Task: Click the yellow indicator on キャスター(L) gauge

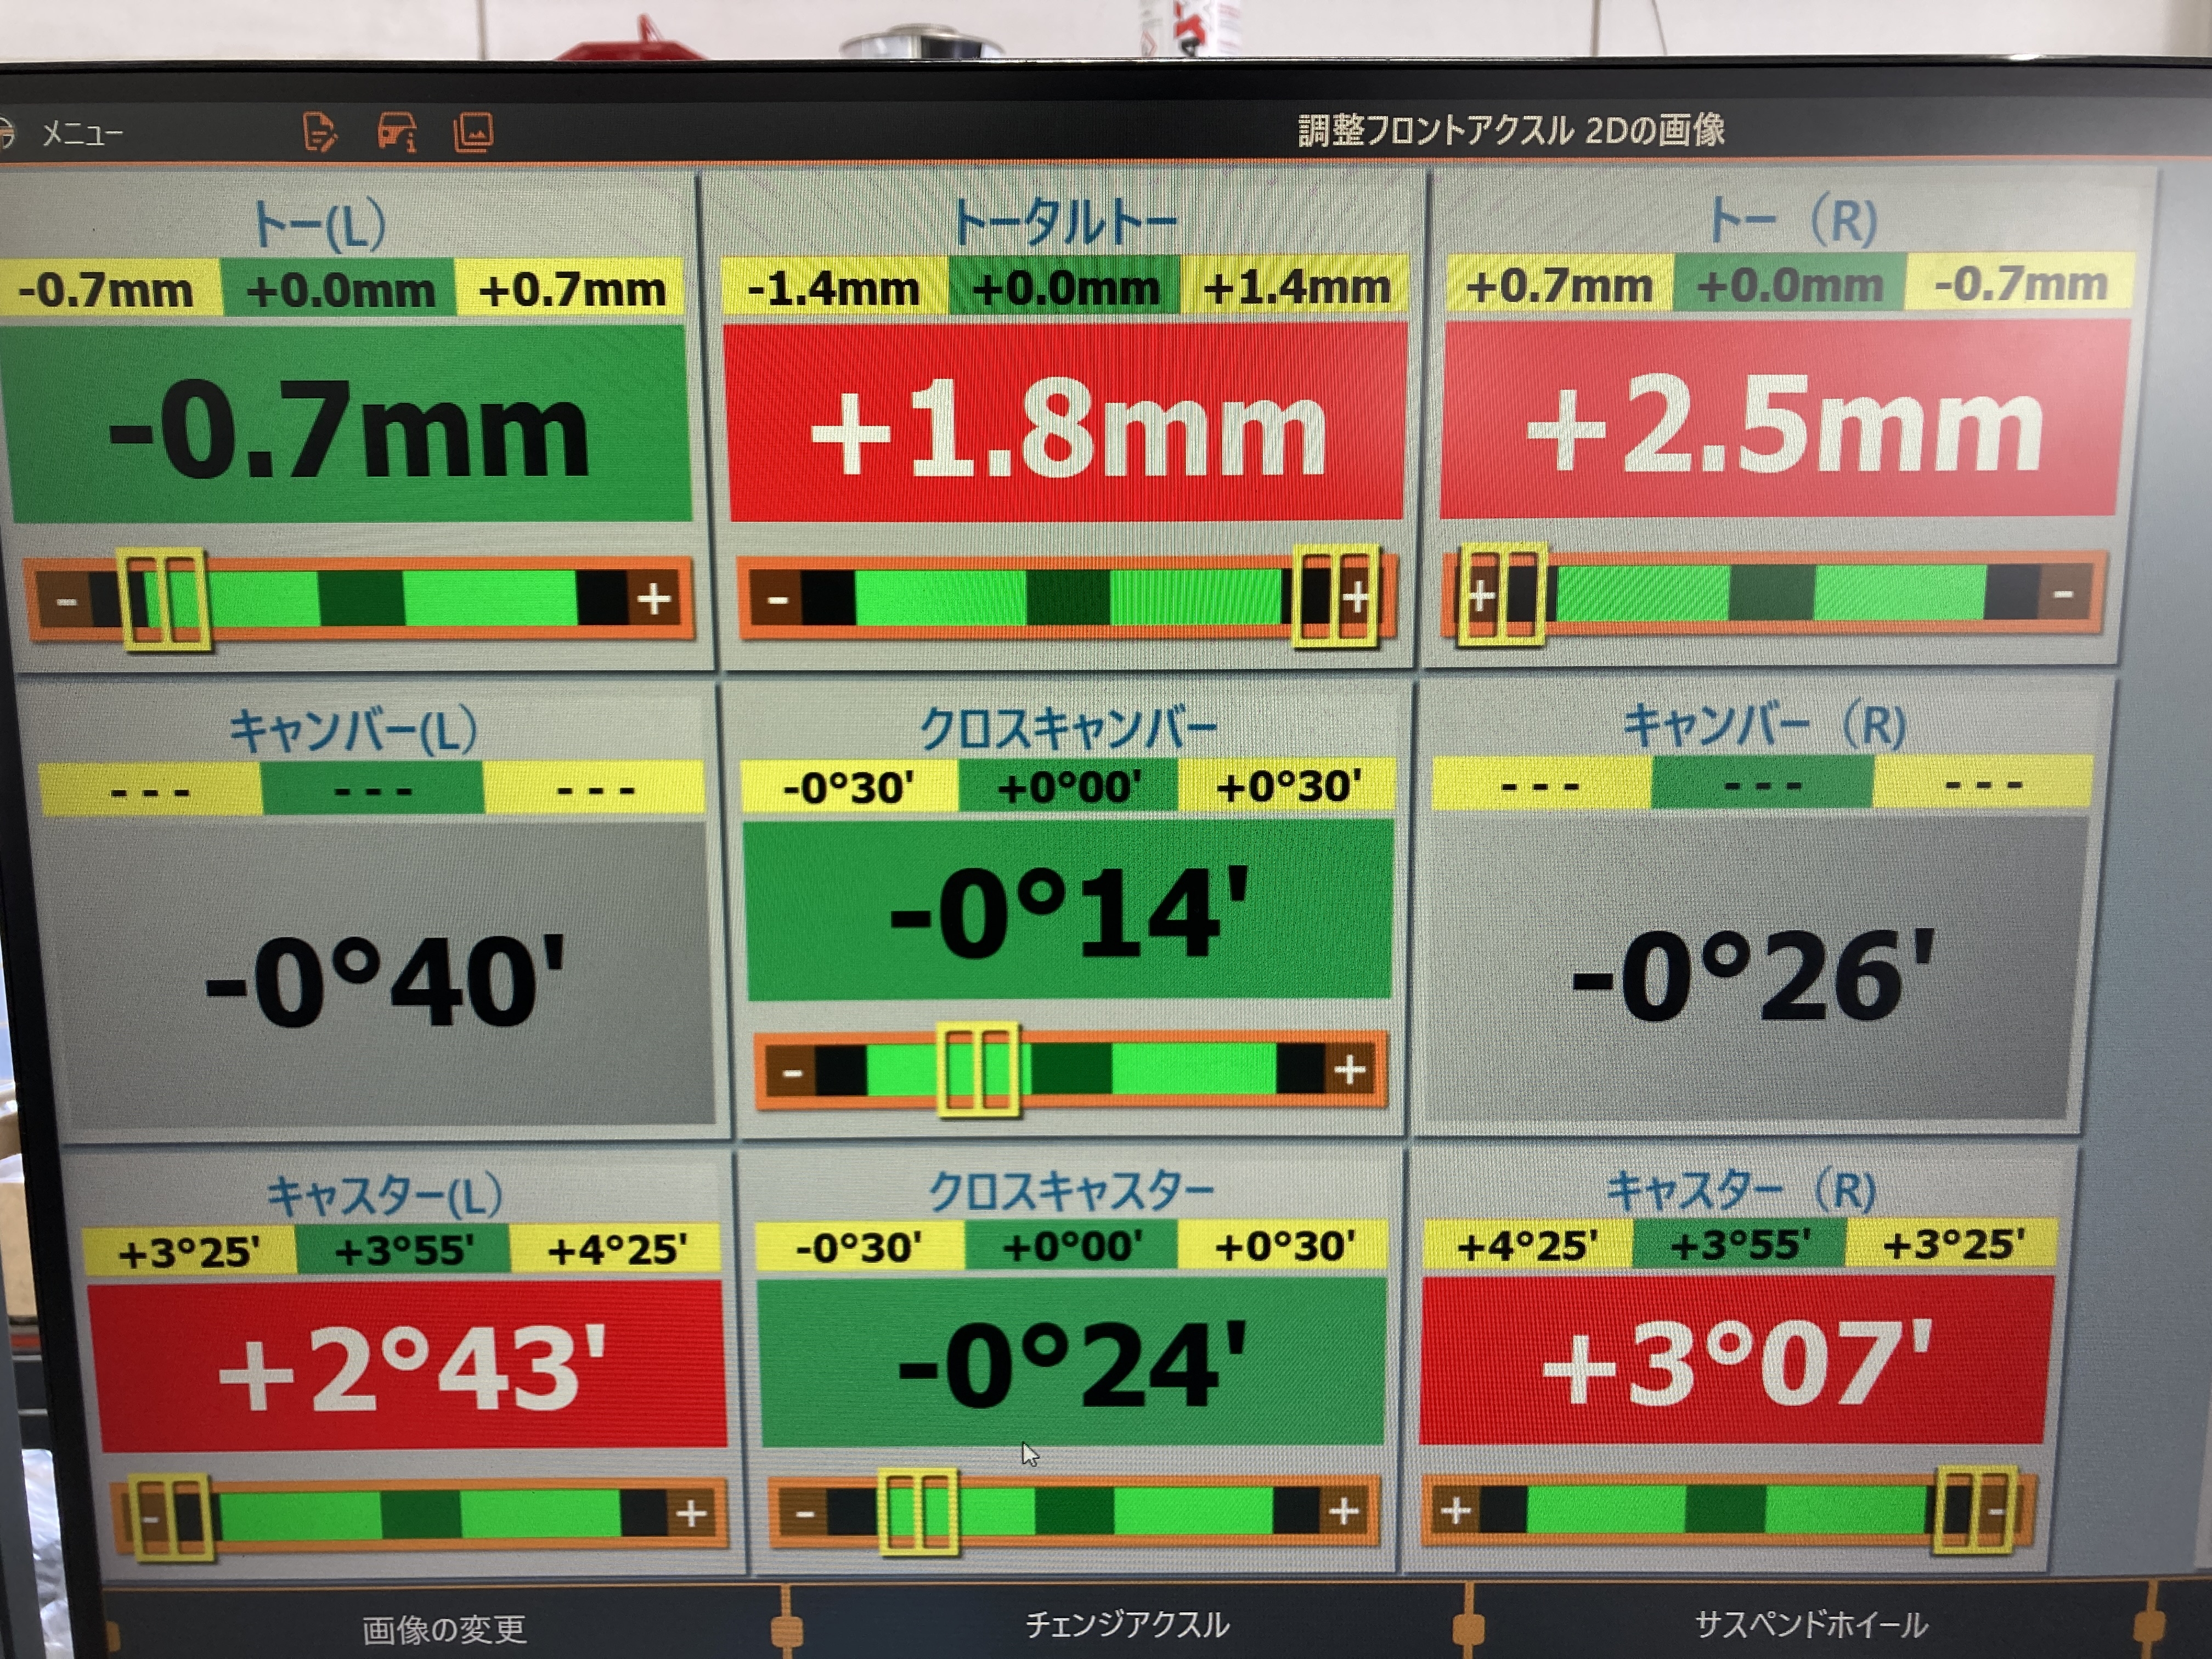Action: [172, 1517]
